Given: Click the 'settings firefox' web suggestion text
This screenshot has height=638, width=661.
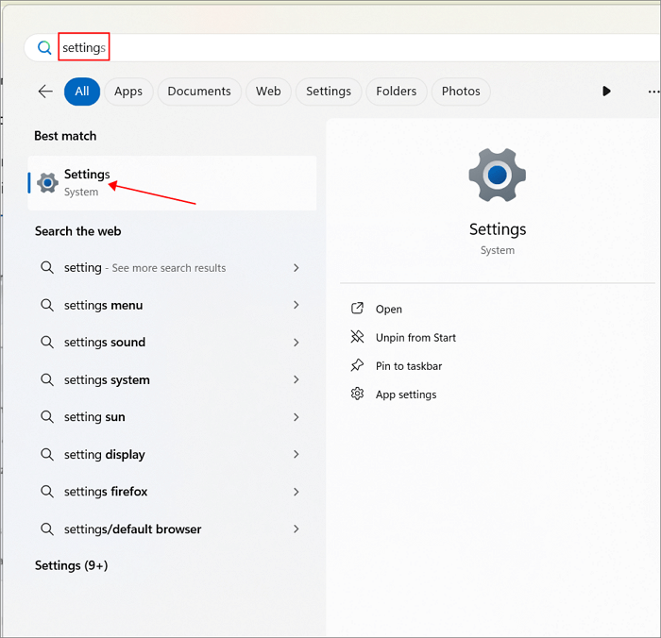Looking at the screenshot, I should click(x=106, y=492).
